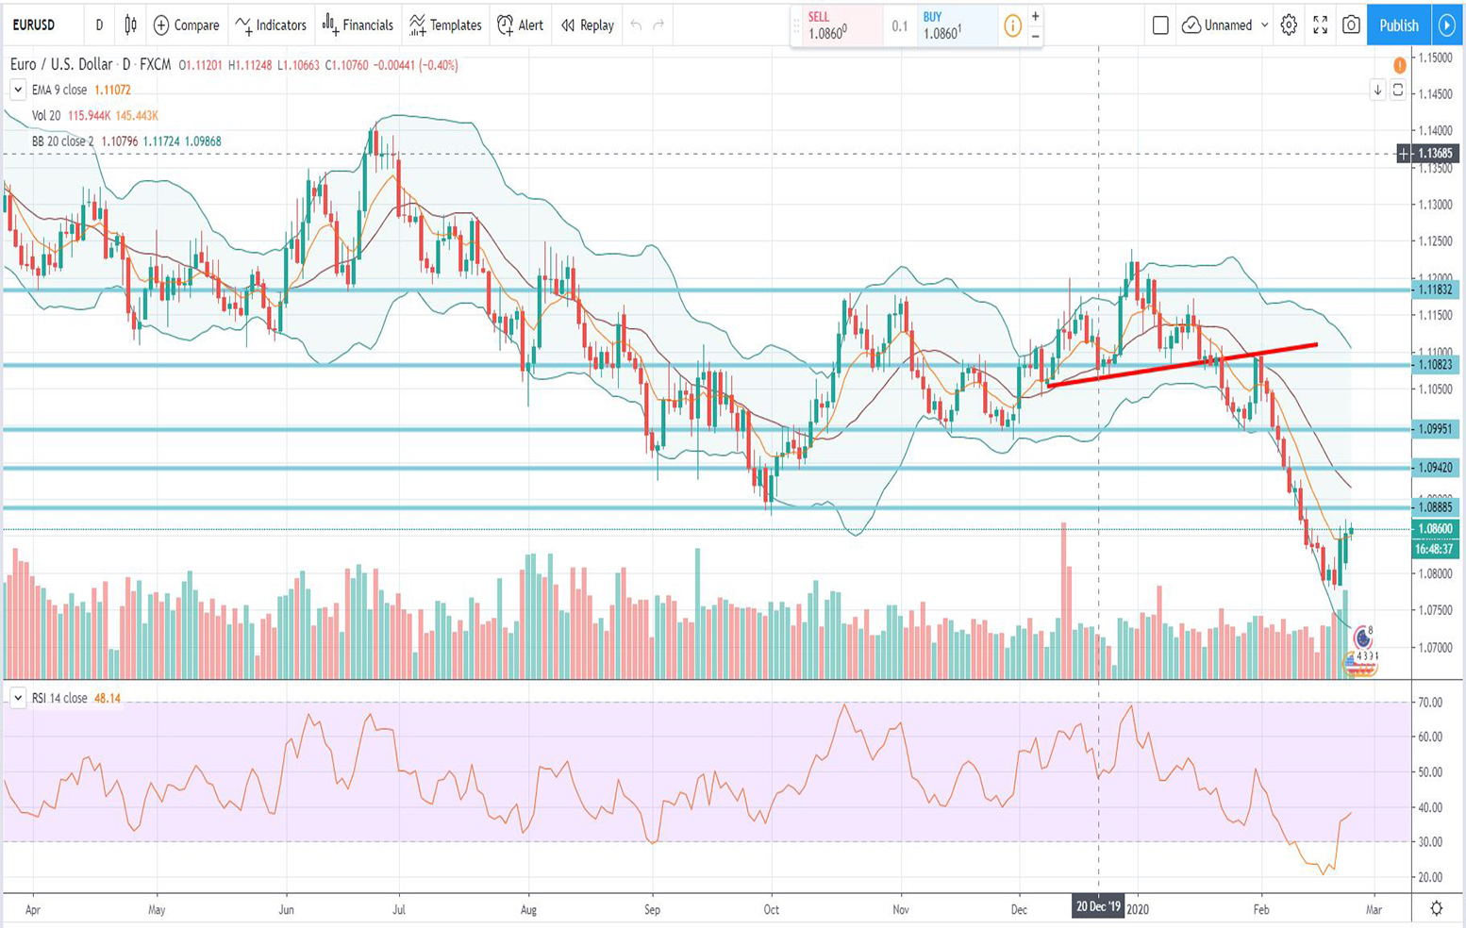Collapse the RSI pane legend chevron
Image resolution: width=1466 pixels, height=928 pixels.
click(x=18, y=698)
